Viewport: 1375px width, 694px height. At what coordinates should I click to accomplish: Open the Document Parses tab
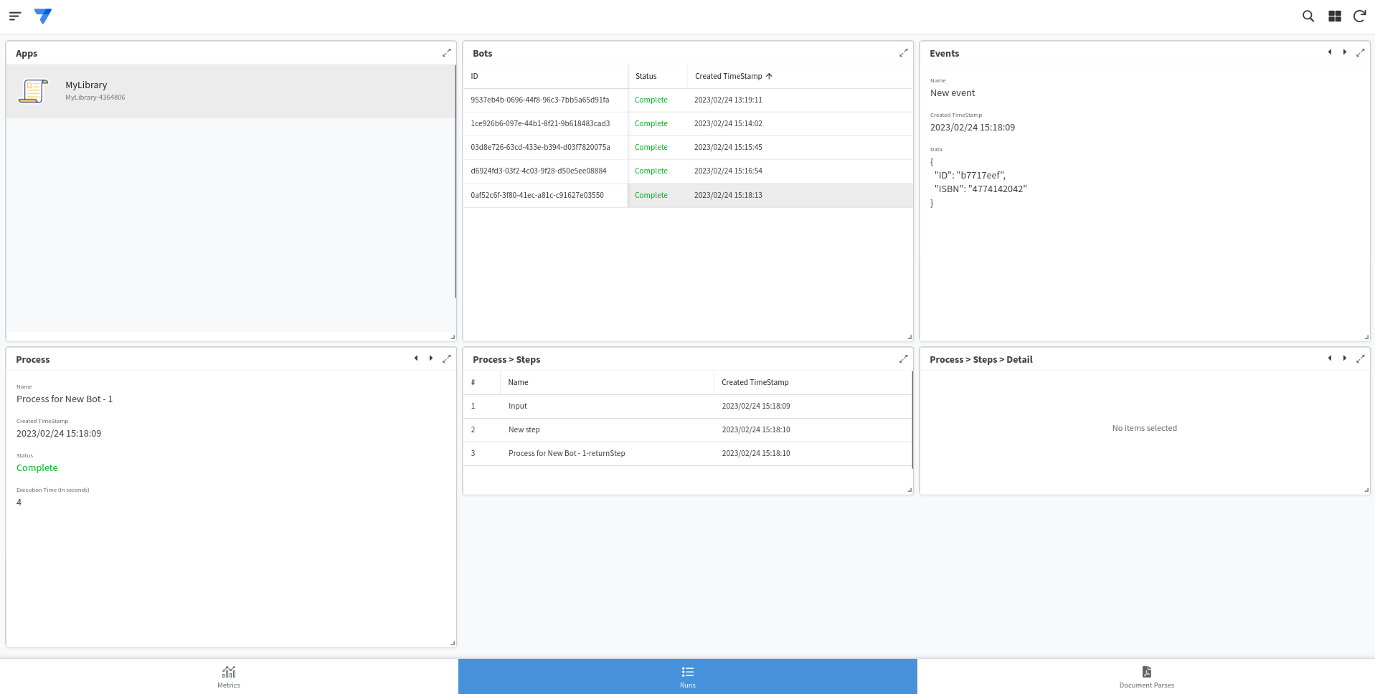point(1145,676)
